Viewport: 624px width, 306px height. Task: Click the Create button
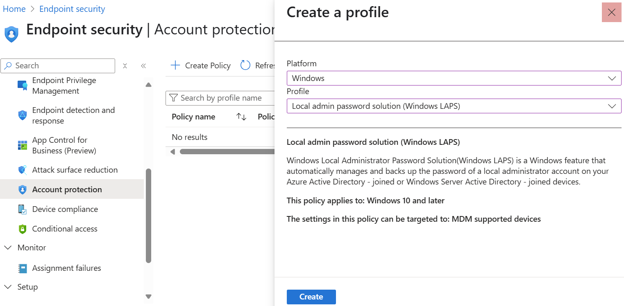[x=311, y=297]
